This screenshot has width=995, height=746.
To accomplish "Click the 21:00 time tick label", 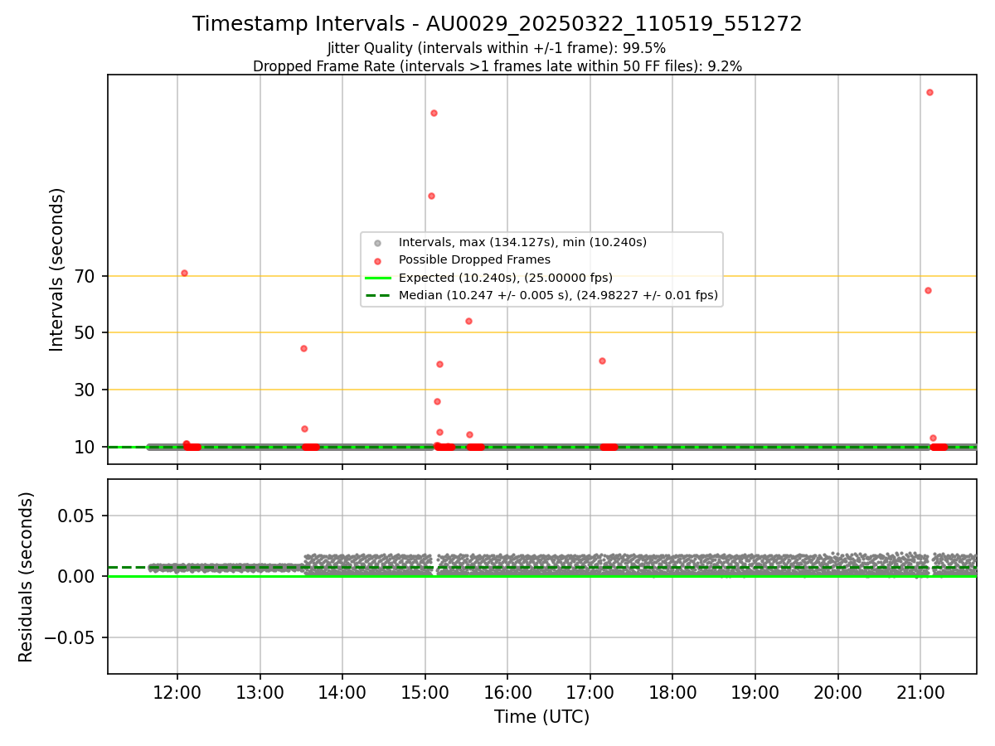I will [920, 691].
